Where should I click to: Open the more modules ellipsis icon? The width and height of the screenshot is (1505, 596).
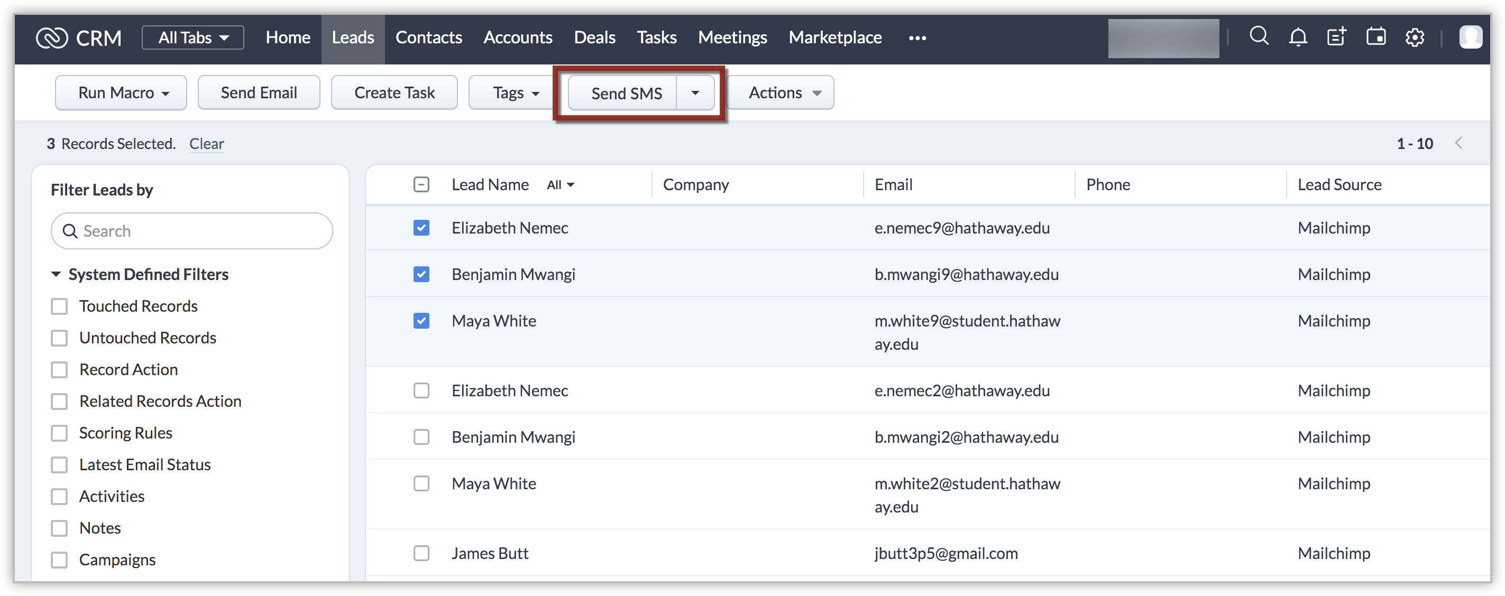coord(917,38)
